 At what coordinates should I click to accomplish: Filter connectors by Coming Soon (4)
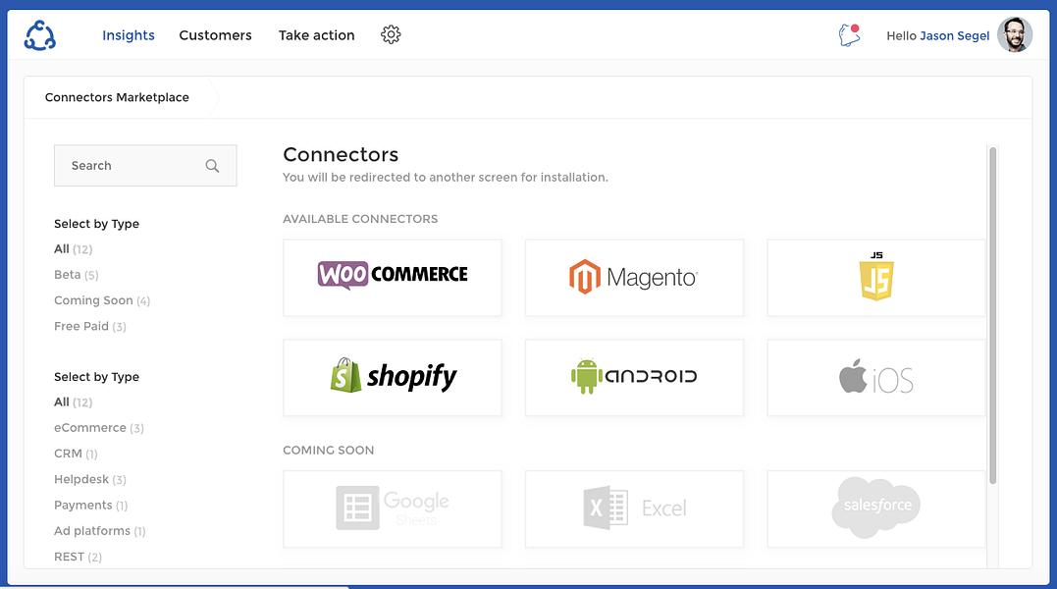pos(102,300)
